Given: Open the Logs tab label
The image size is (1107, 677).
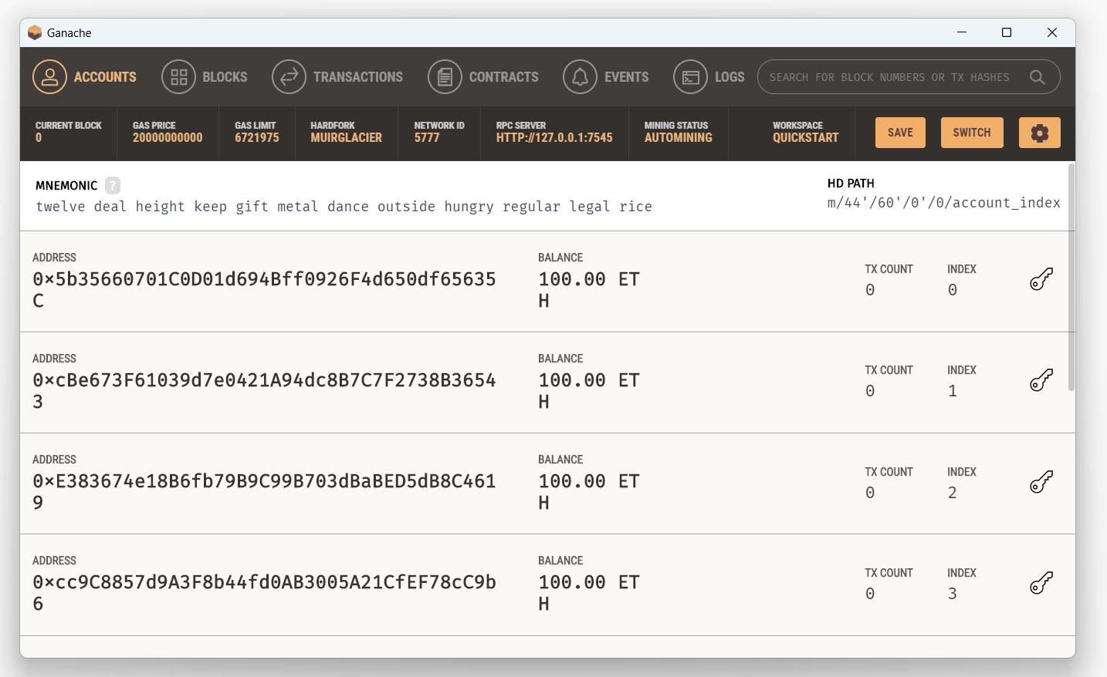Looking at the screenshot, I should pos(730,77).
